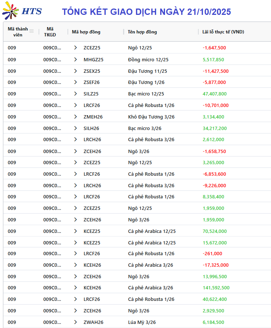Expand the ZSEX25 row chevron
The image size is (271, 328).
pos(76,71)
